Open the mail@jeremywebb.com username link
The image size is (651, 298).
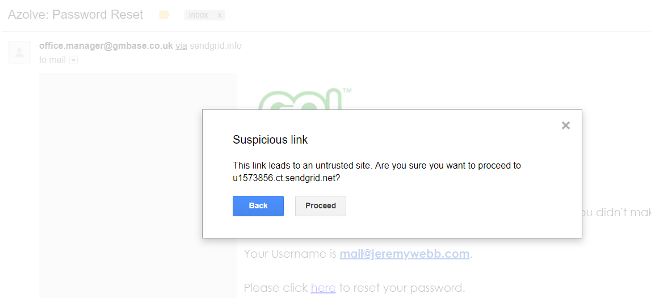click(x=404, y=254)
